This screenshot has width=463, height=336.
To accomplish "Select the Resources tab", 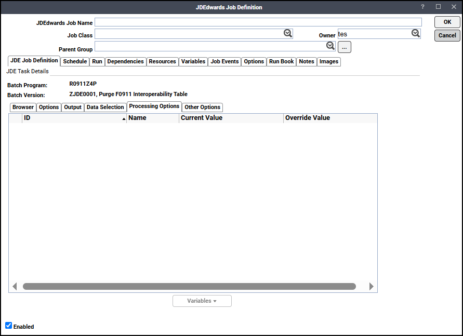I will pyautogui.click(x=163, y=61).
